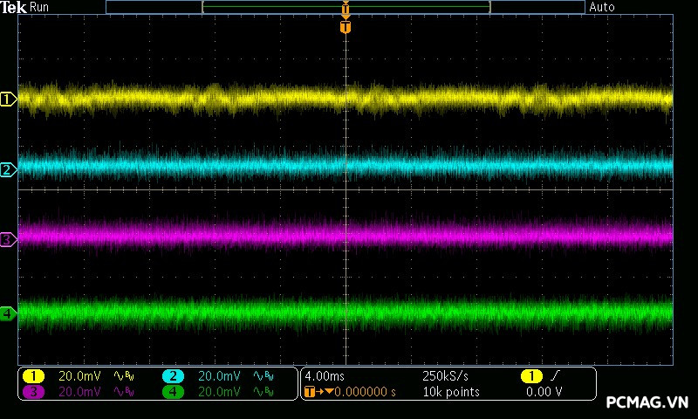The width and height of the screenshot is (698, 419).
Task: Click the green channel 4 ground marker
Action: [8, 313]
